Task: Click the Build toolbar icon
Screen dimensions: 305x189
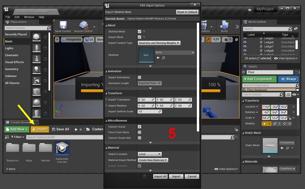Action: point(224,25)
